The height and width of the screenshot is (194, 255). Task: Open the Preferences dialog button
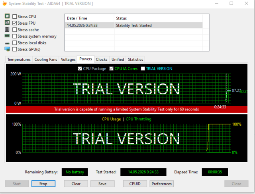(x=161, y=184)
